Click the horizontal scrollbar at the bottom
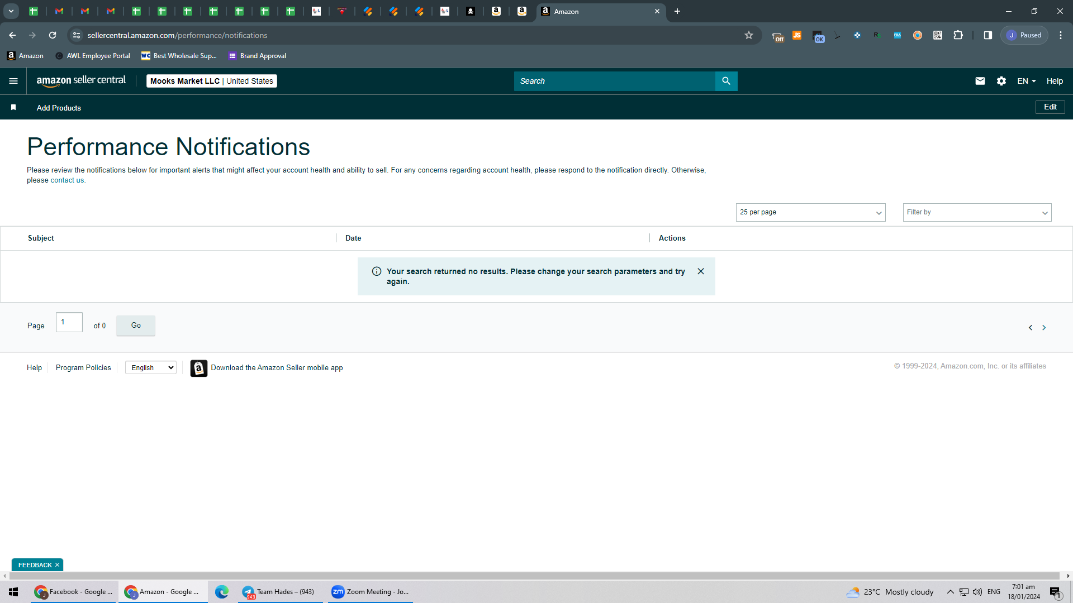The image size is (1073, 603). point(534,576)
